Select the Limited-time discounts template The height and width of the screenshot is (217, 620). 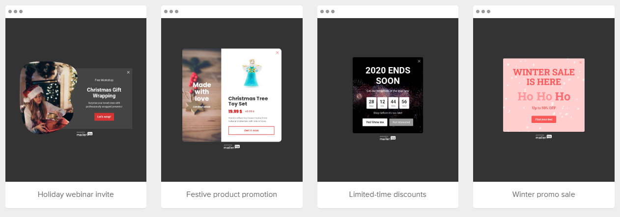388,194
